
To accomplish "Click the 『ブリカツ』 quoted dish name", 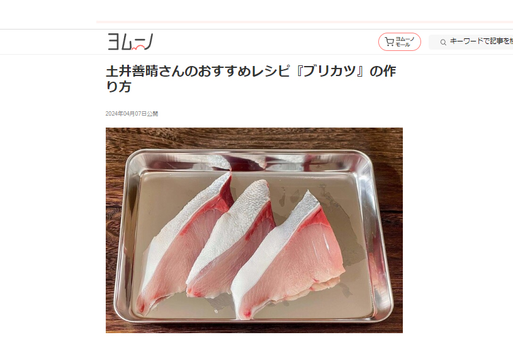I will click(330, 71).
